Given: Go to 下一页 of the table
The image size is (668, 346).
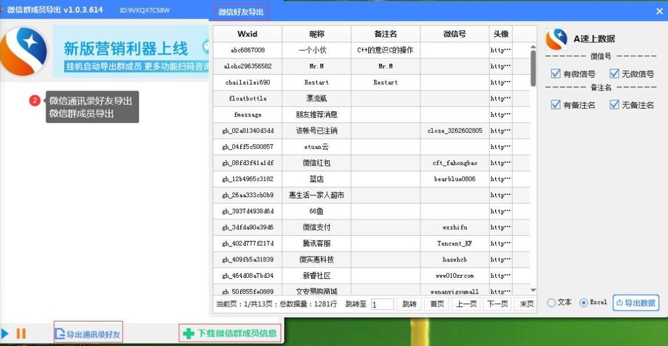Looking at the screenshot, I should pyautogui.click(x=497, y=304).
